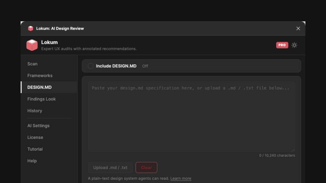Click the Upload .md / .txt button
The image size is (326, 183).
[110, 167]
